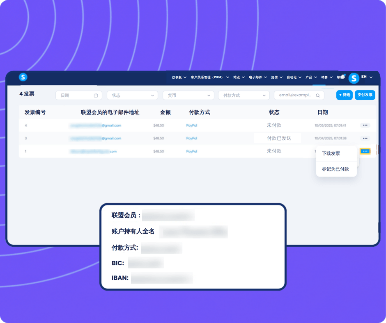Click the $48.50 amount in invoice 4 row
Image resolution: width=386 pixels, height=323 pixels.
pyautogui.click(x=159, y=125)
